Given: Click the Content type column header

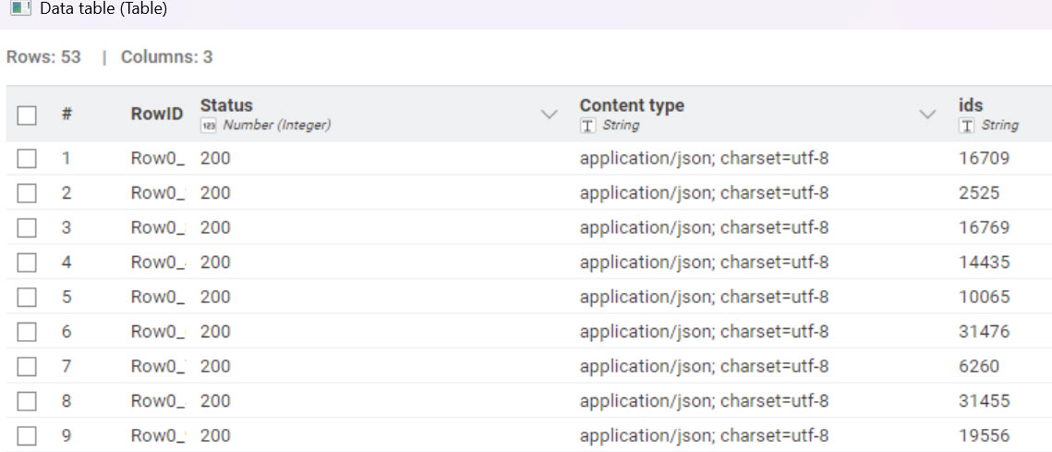Looking at the screenshot, I should tap(632, 105).
